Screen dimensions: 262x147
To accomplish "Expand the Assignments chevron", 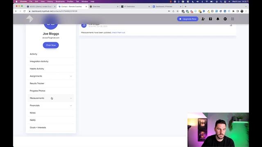I will point(71,76).
